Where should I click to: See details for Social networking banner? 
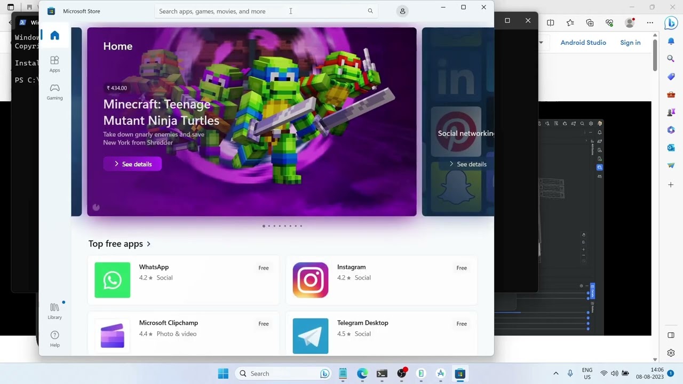tap(467, 164)
